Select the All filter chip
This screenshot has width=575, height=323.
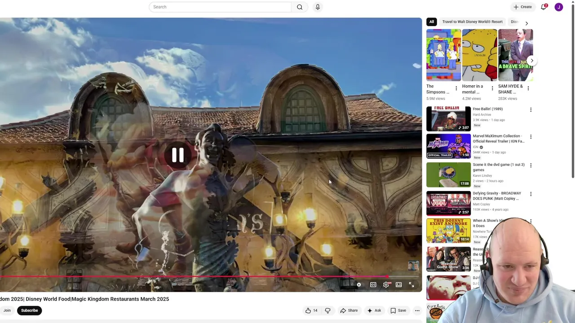tap(432, 22)
